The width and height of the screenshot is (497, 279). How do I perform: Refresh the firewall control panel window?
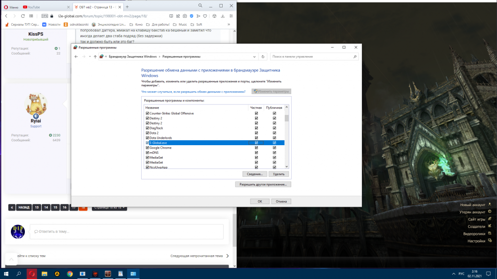click(263, 56)
